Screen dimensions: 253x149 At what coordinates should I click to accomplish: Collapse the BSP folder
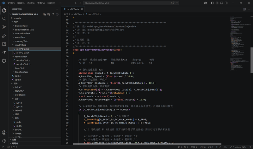point(35,83)
